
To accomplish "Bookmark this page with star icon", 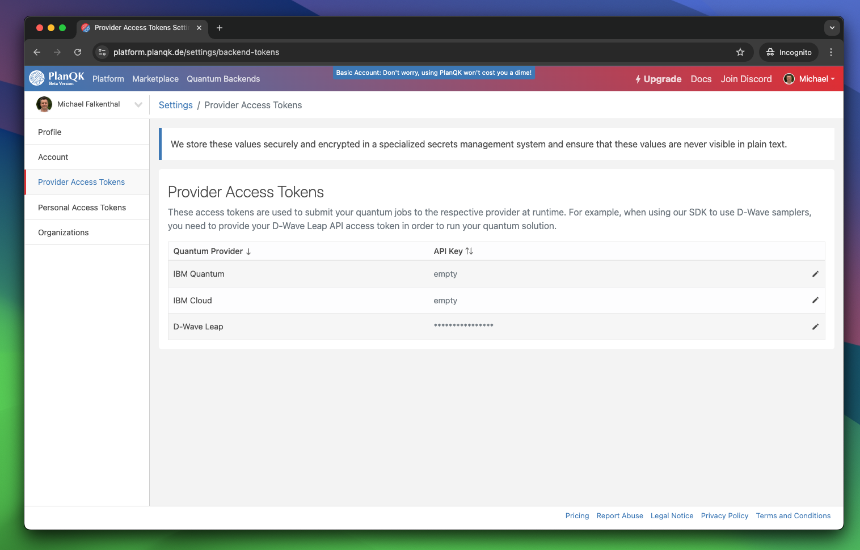I will click(x=740, y=52).
